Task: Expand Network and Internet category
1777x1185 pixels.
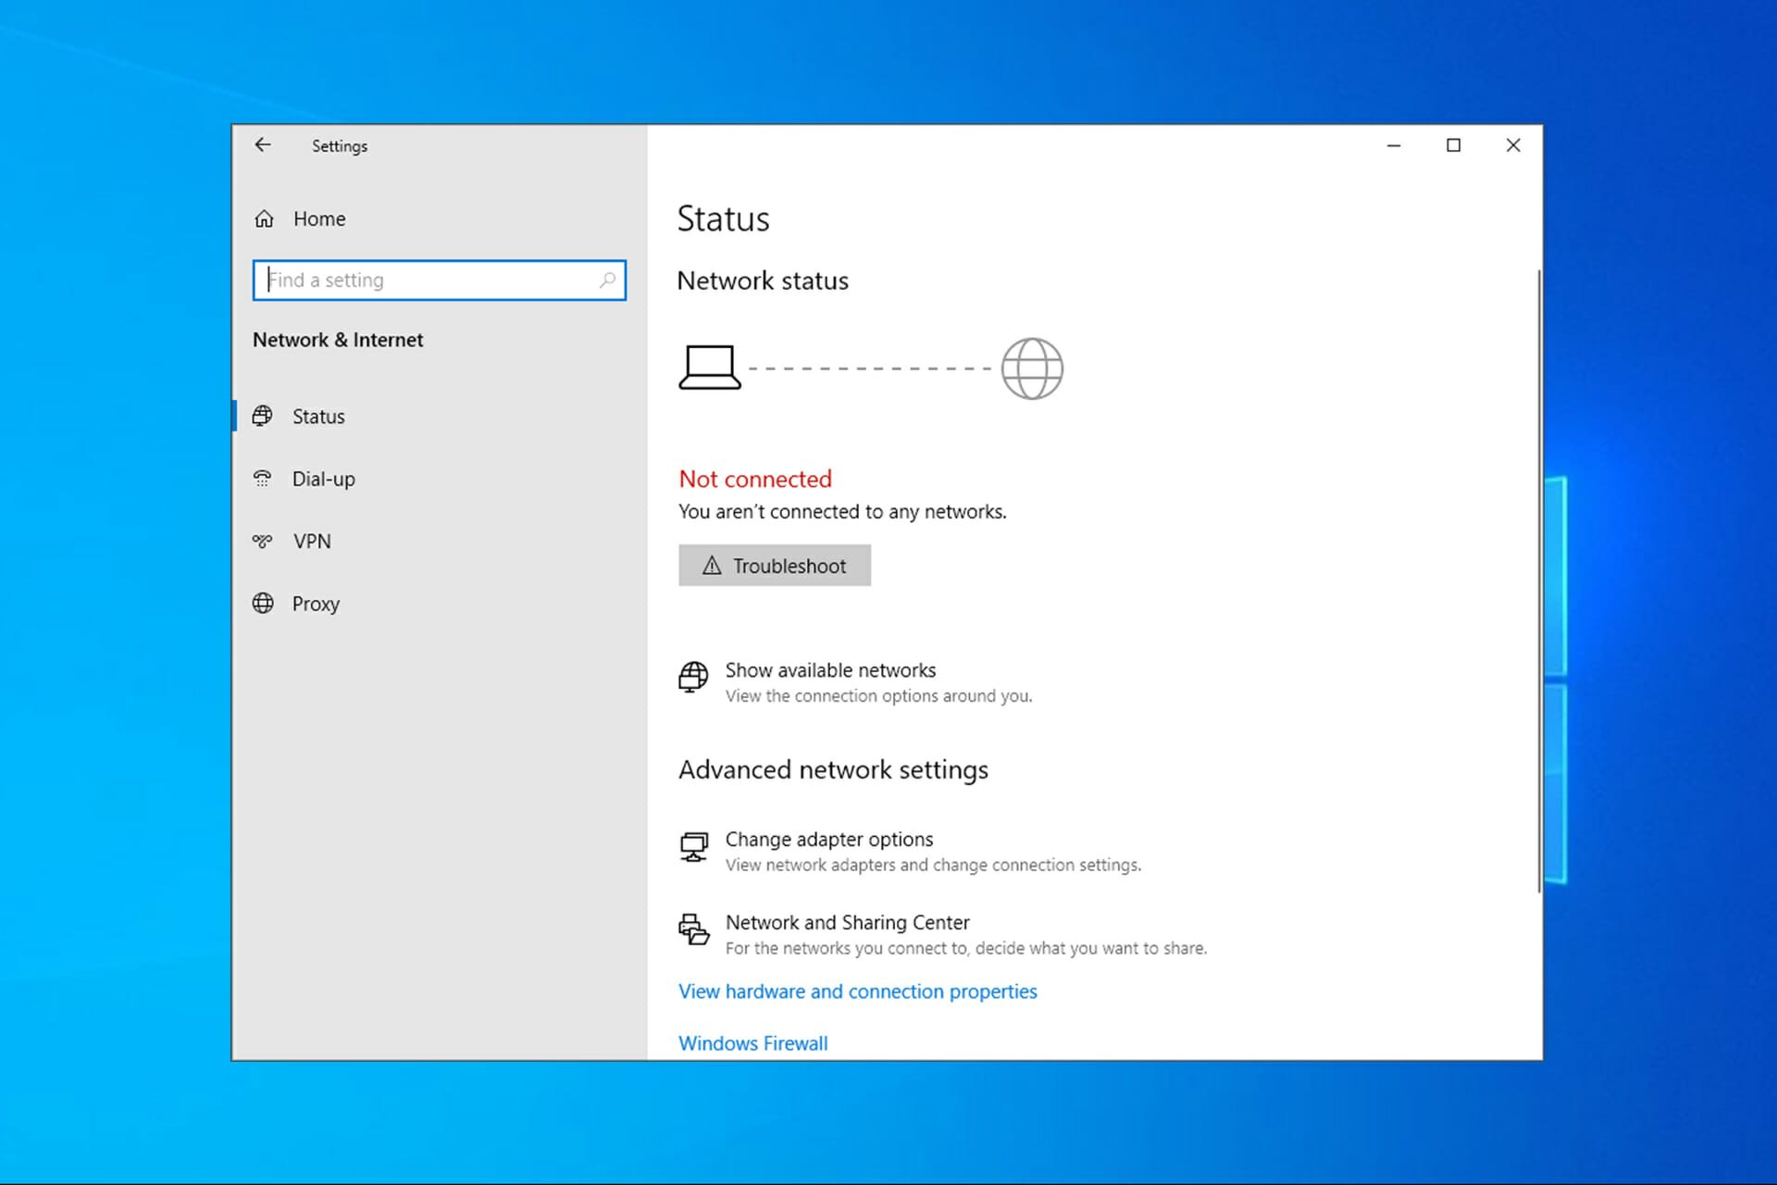Action: click(x=337, y=339)
